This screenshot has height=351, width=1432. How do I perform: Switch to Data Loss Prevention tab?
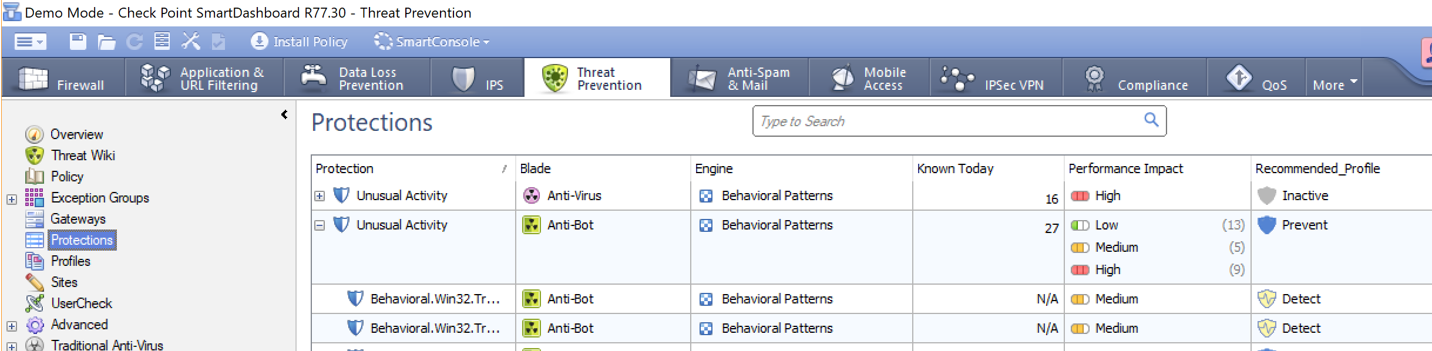[357, 77]
